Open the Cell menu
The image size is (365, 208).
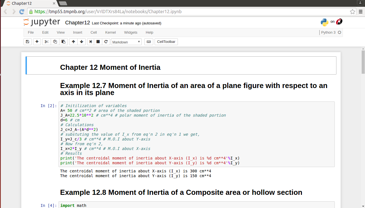click(94, 33)
